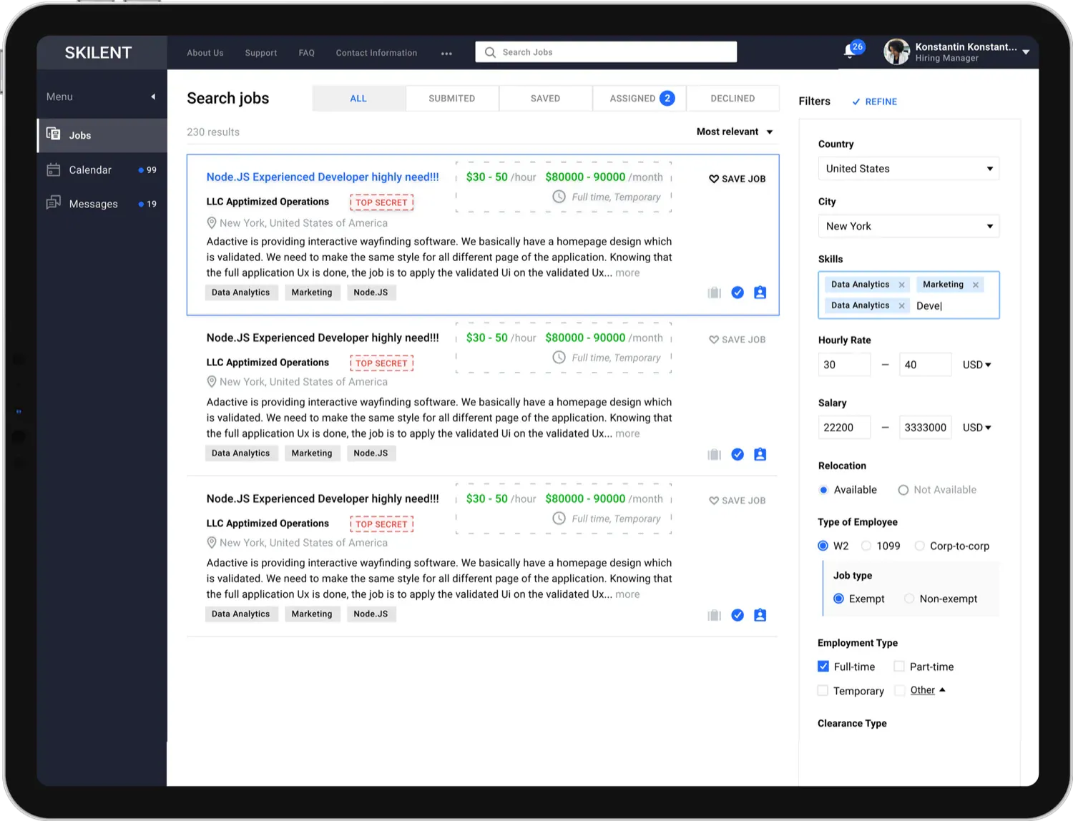Screen dimensions: 1073x821
Task: Open the Most relevant sort dropdown
Action: (x=735, y=132)
